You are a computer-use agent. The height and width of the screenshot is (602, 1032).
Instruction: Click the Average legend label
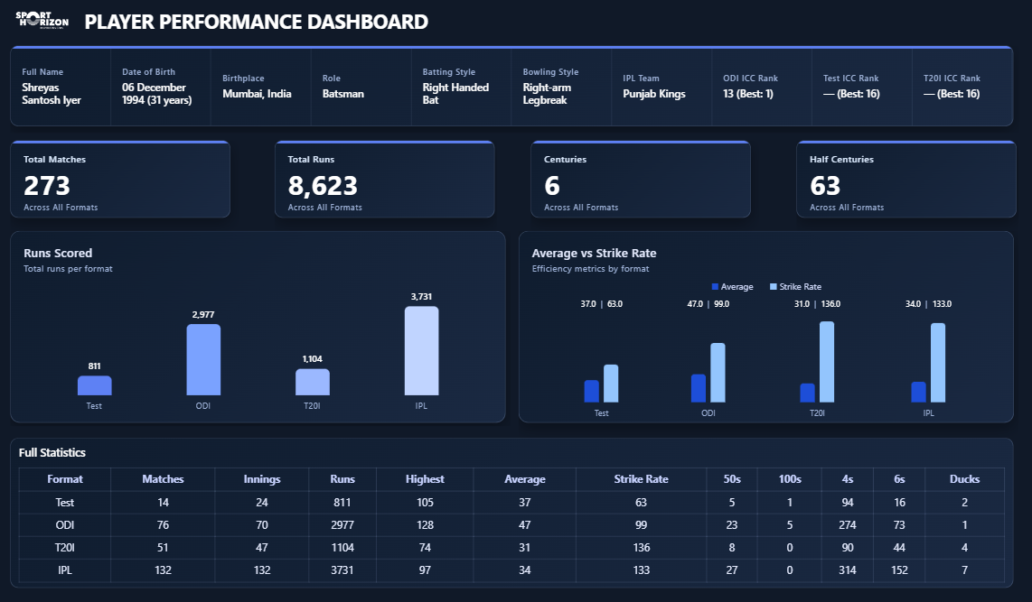click(x=737, y=286)
